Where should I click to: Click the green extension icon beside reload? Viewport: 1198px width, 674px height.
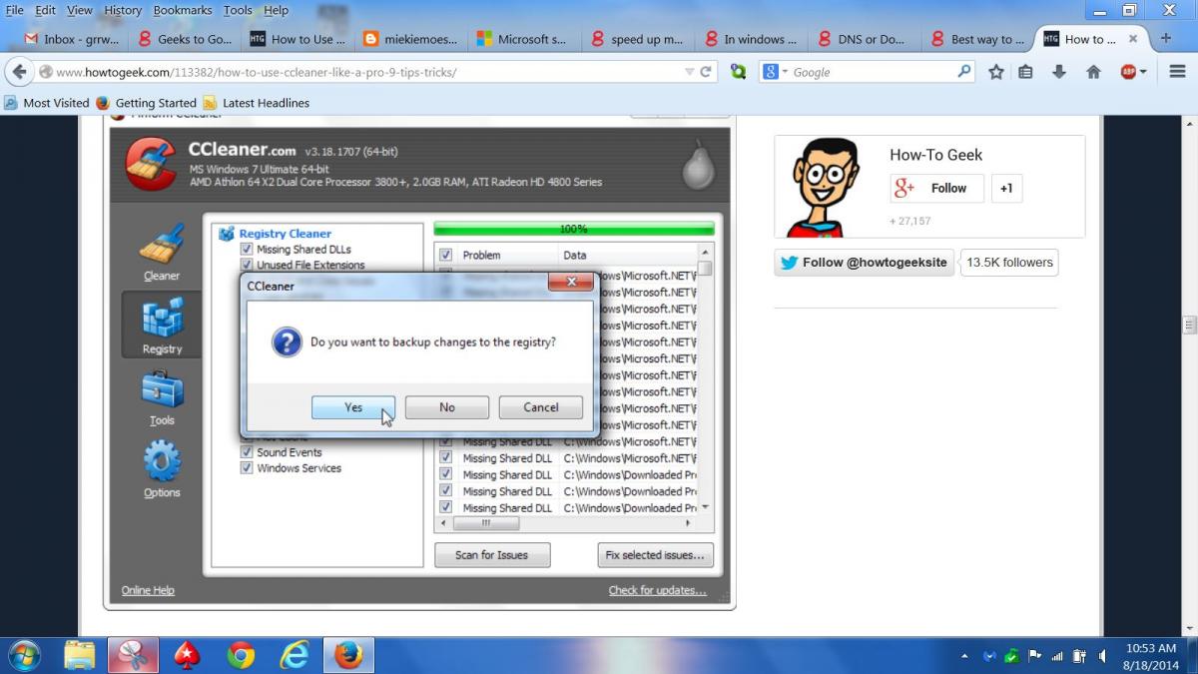click(x=738, y=72)
